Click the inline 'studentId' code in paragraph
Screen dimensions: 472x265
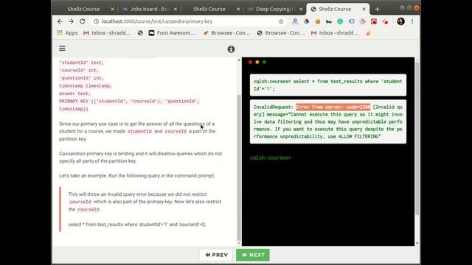[x=139, y=131]
